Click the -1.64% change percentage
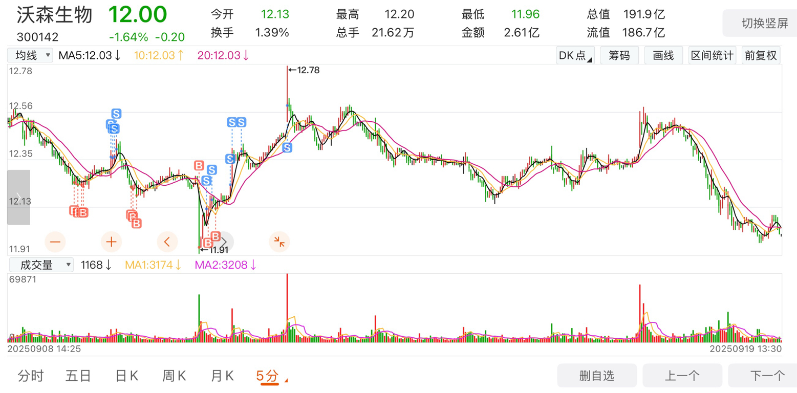 pos(128,37)
